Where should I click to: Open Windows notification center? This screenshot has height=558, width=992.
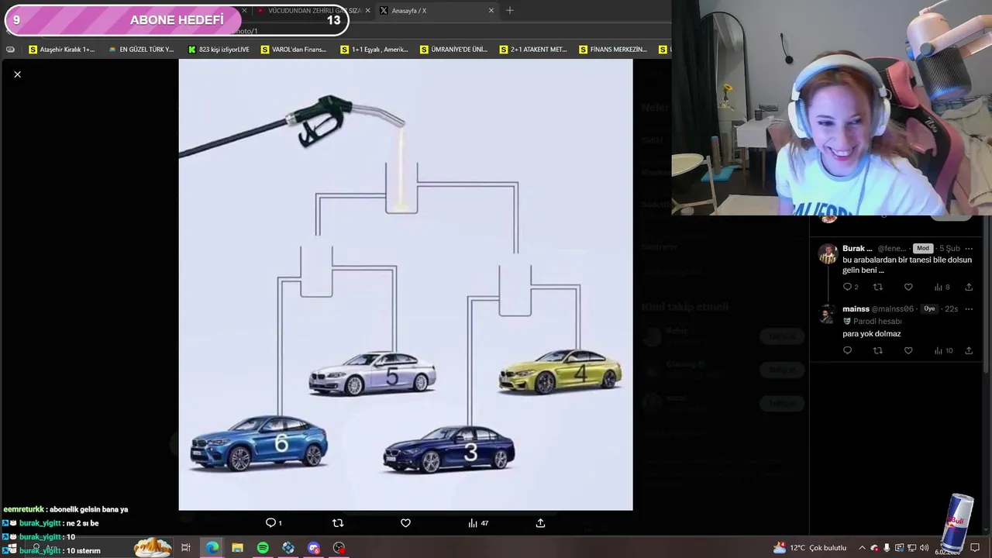[975, 548]
